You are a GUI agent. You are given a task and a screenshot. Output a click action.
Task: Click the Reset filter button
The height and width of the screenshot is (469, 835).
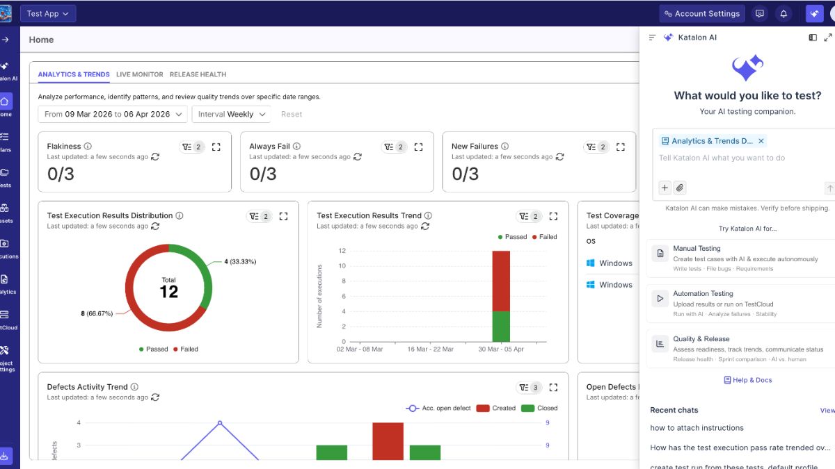292,114
